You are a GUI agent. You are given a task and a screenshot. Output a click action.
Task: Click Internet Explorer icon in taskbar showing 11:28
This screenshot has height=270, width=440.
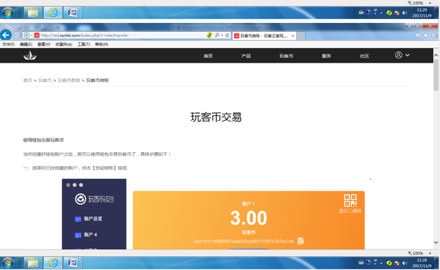point(53,263)
